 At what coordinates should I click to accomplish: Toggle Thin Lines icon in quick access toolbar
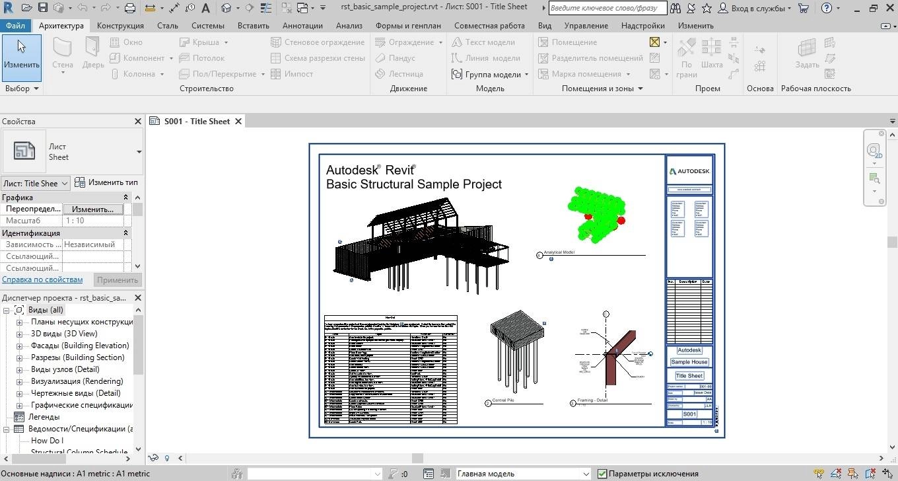pyautogui.click(x=265, y=8)
